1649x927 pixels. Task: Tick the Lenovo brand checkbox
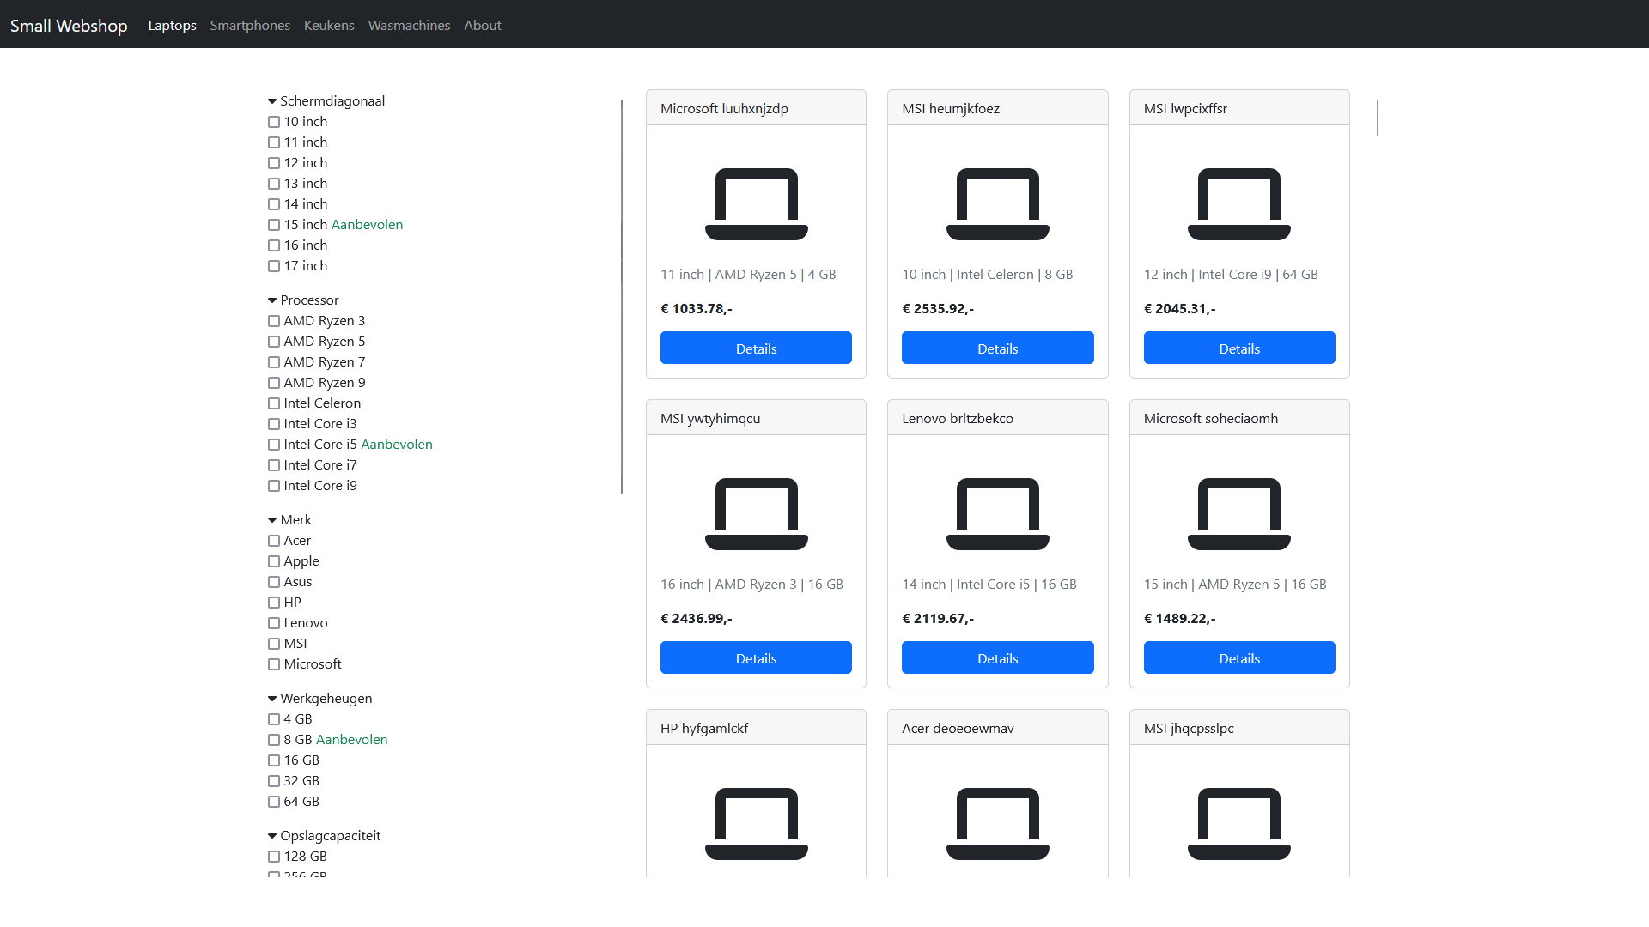pos(274,623)
